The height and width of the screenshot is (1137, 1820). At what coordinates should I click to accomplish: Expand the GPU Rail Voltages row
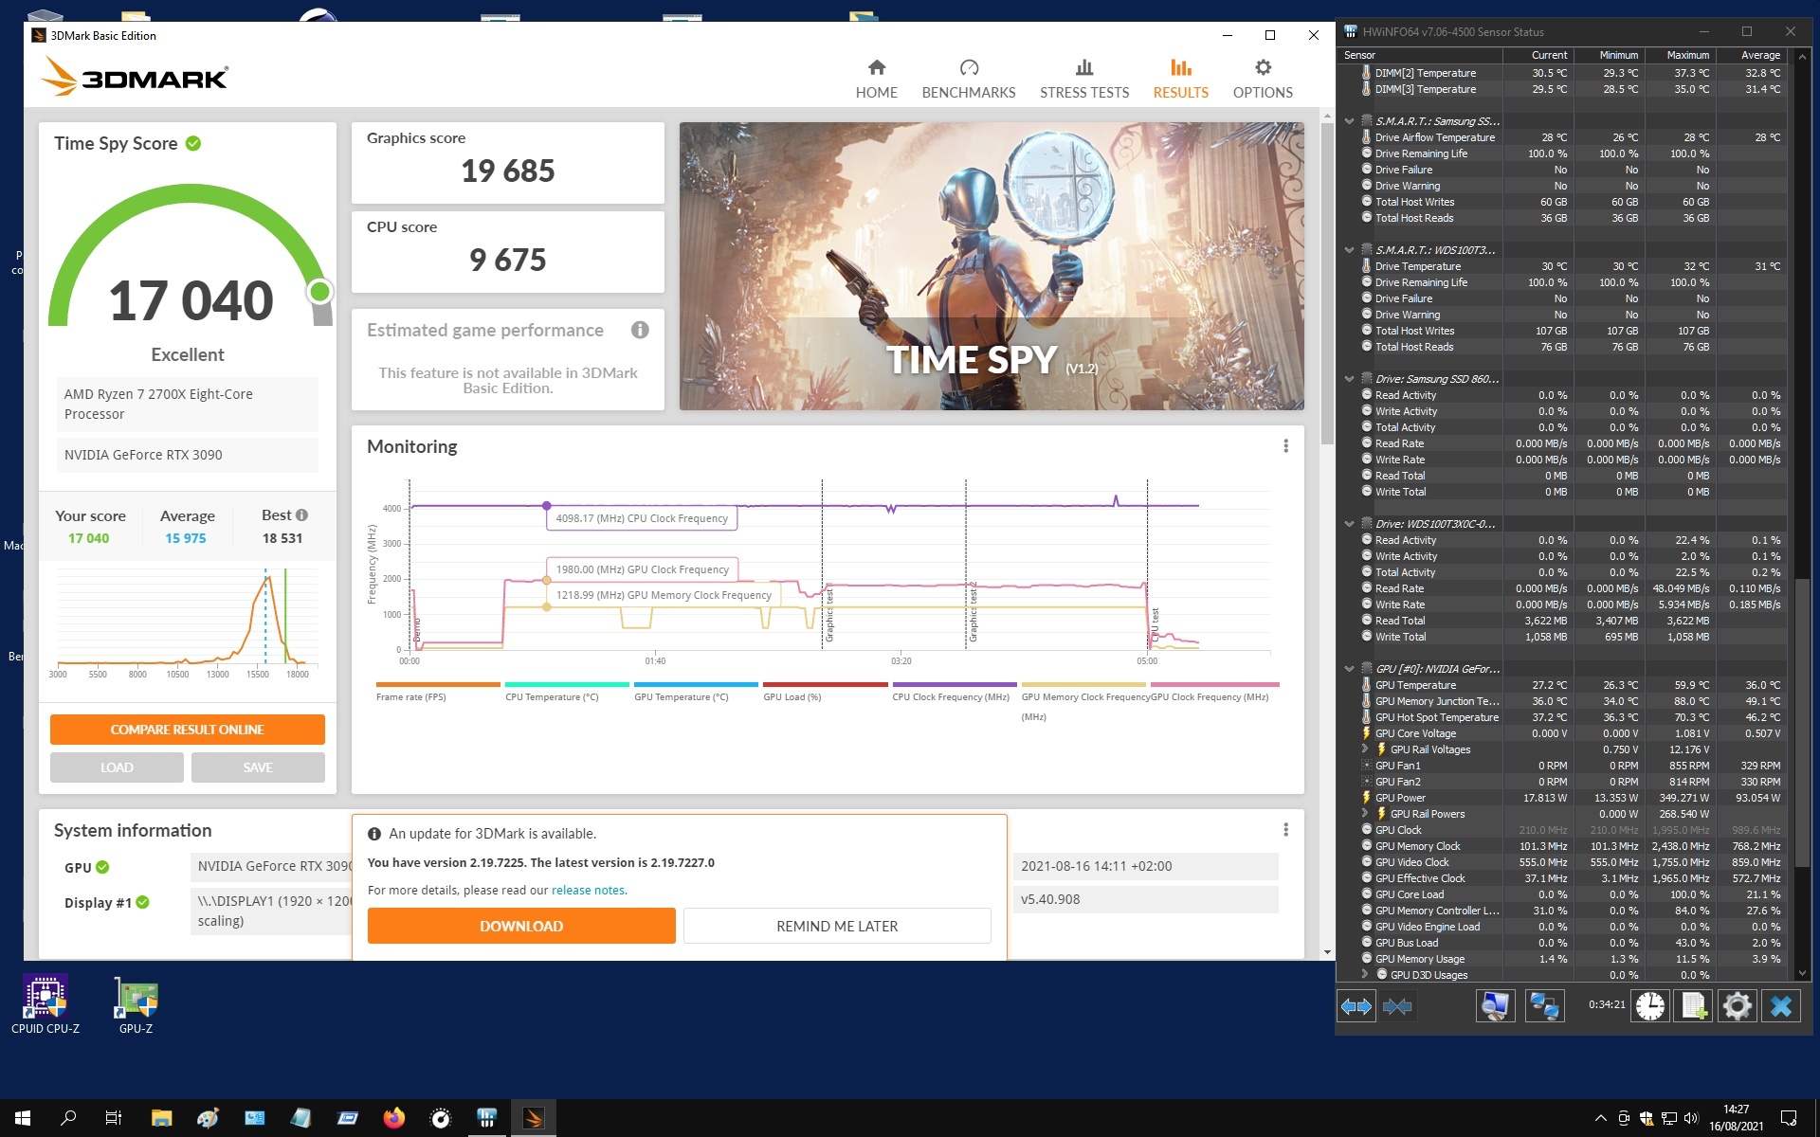point(1365,749)
